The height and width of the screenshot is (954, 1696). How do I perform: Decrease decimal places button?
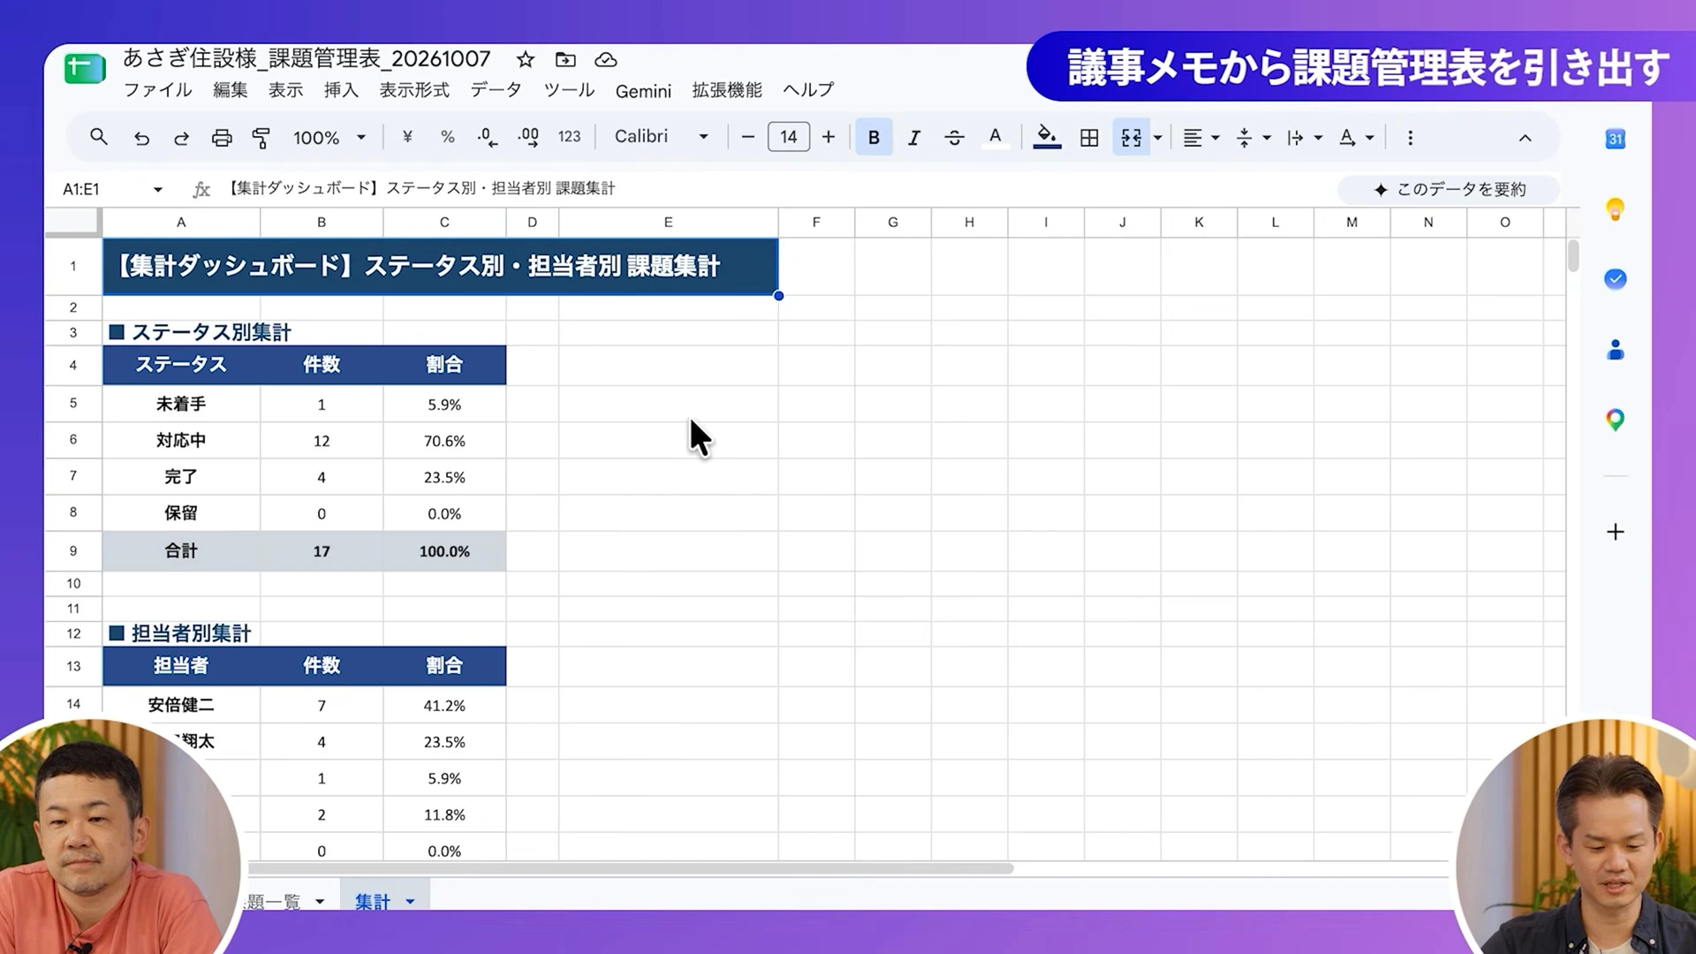click(487, 137)
